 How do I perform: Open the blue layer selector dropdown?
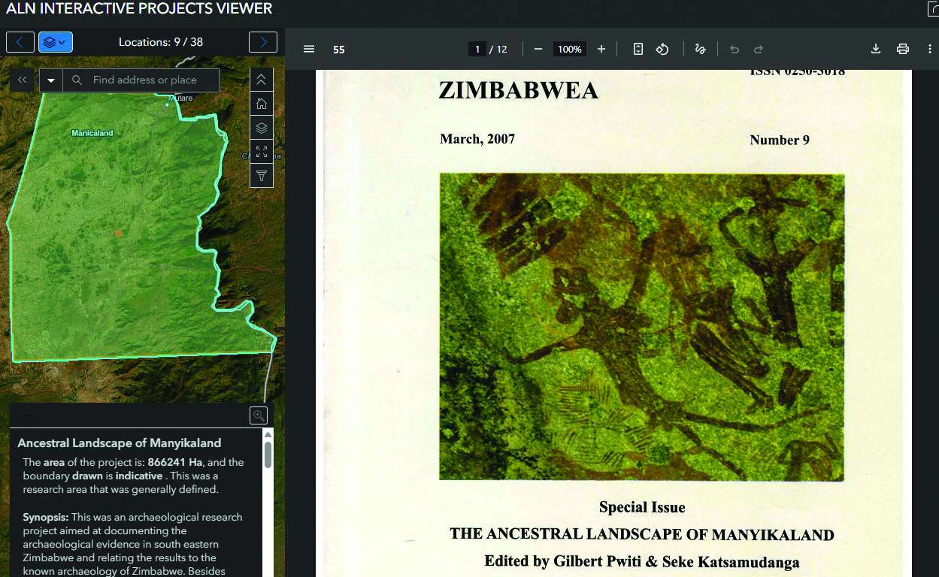(x=55, y=42)
